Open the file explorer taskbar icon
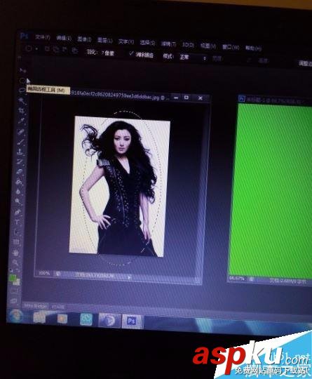The width and height of the screenshot is (312, 379). coord(39,317)
